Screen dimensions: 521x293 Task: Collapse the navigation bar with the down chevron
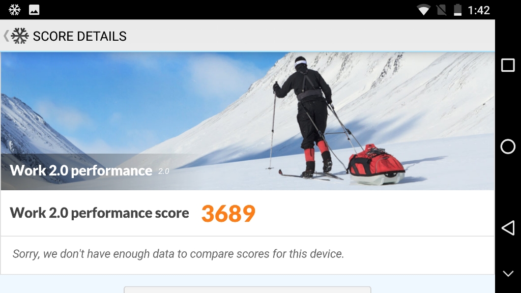[508, 274]
